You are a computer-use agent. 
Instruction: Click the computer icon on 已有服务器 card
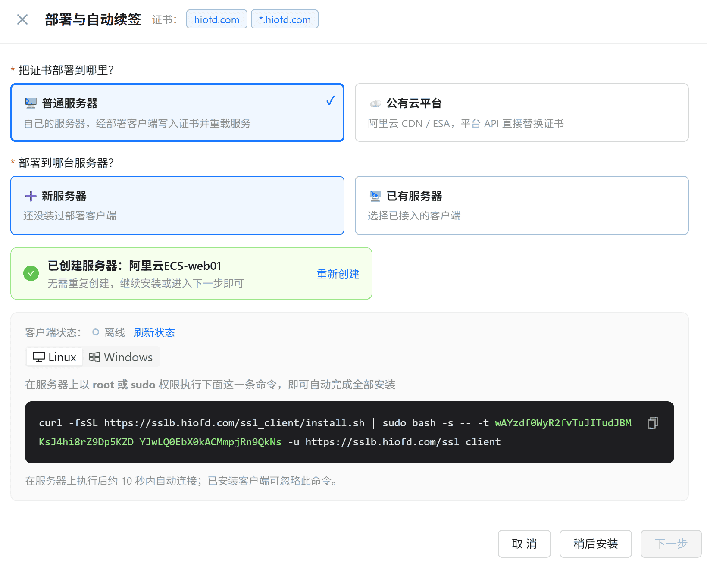point(375,196)
